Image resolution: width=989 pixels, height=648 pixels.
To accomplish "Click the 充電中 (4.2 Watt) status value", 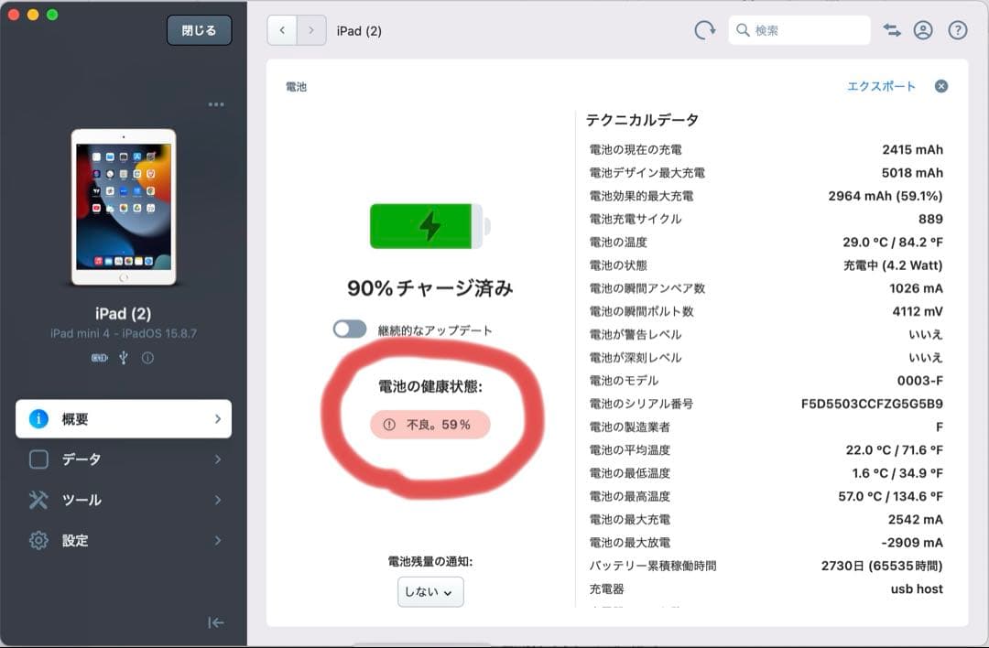I will coord(893,265).
